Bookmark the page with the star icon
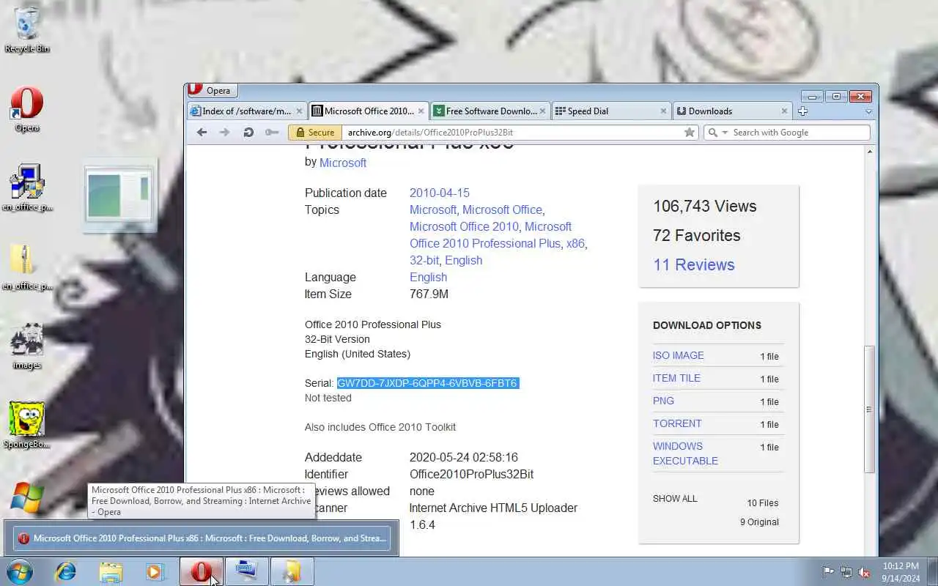This screenshot has width=938, height=586. coord(690,133)
